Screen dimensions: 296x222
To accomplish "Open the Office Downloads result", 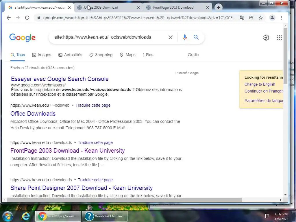I will (33, 114).
